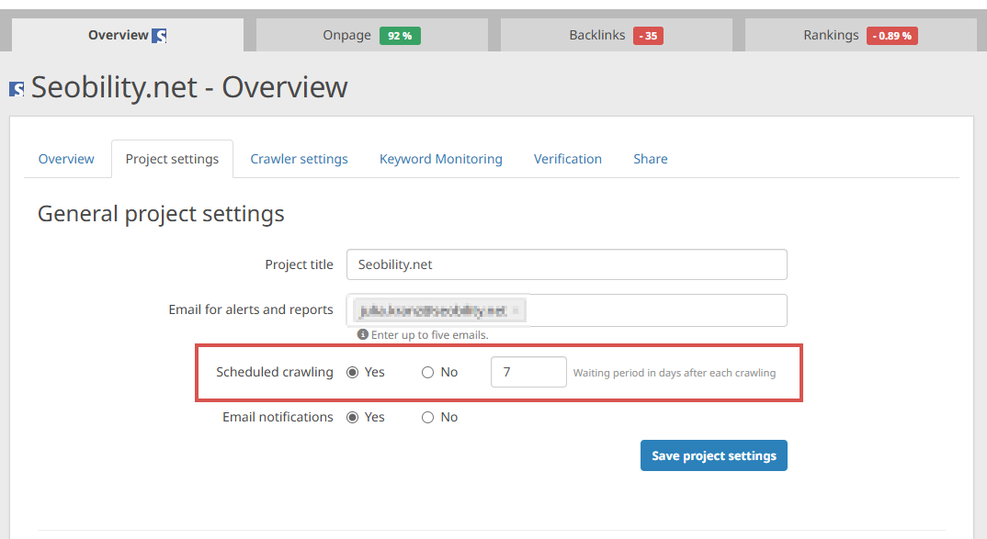Click the -35 Backlinks badge

[648, 36]
